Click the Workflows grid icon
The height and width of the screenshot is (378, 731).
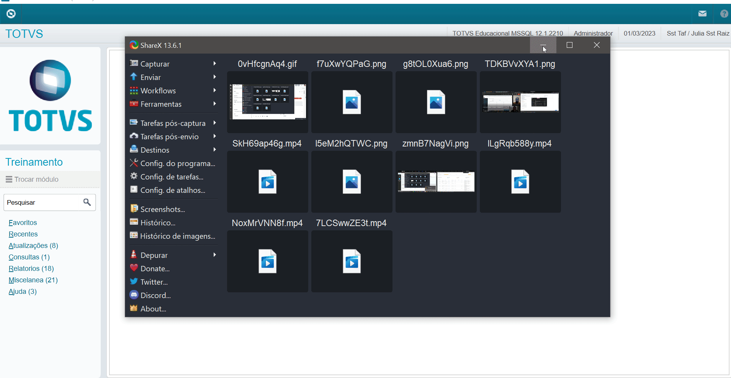(x=134, y=90)
